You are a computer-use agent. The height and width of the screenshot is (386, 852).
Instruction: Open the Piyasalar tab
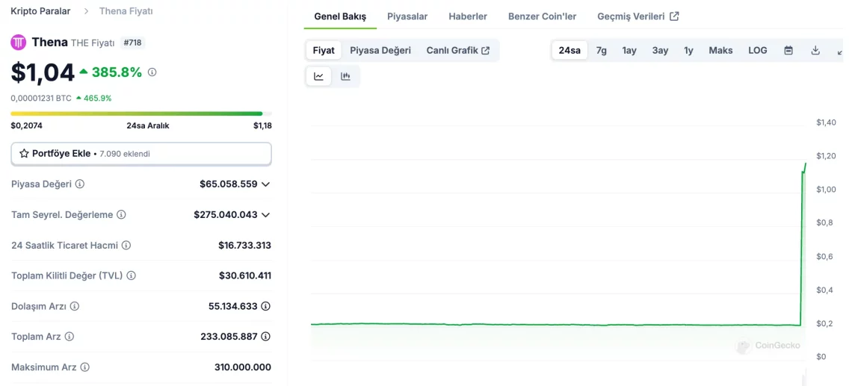pos(407,16)
